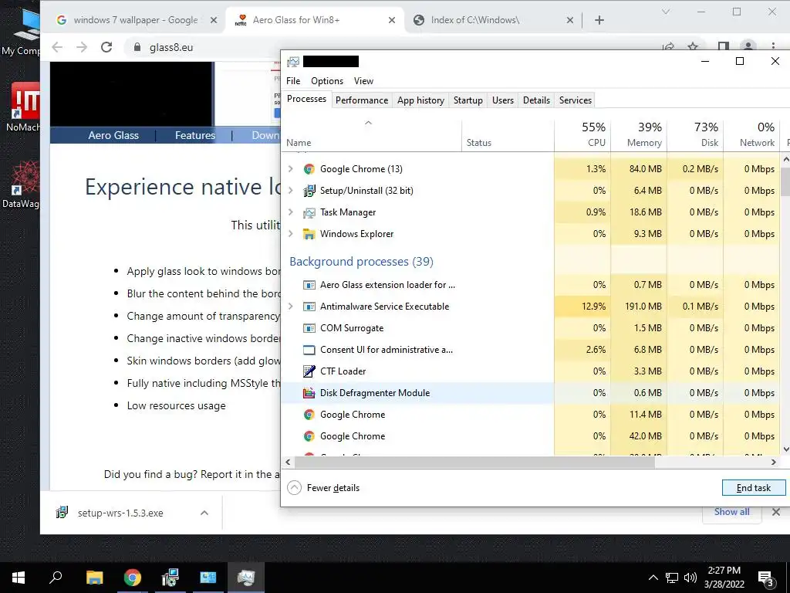Expand the Windows Explorer process group
Screen dimensions: 790x593
pyautogui.click(x=291, y=234)
